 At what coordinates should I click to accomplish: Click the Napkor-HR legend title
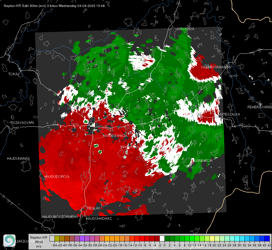point(39,237)
